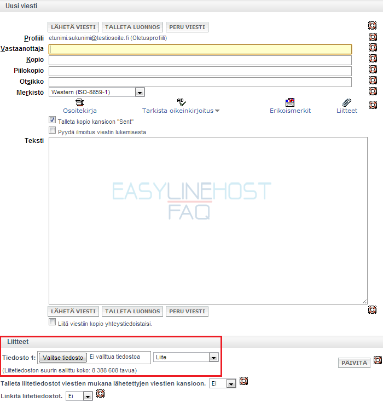Click the Päivitä button
This screenshot has width=383, height=402.
point(355,363)
